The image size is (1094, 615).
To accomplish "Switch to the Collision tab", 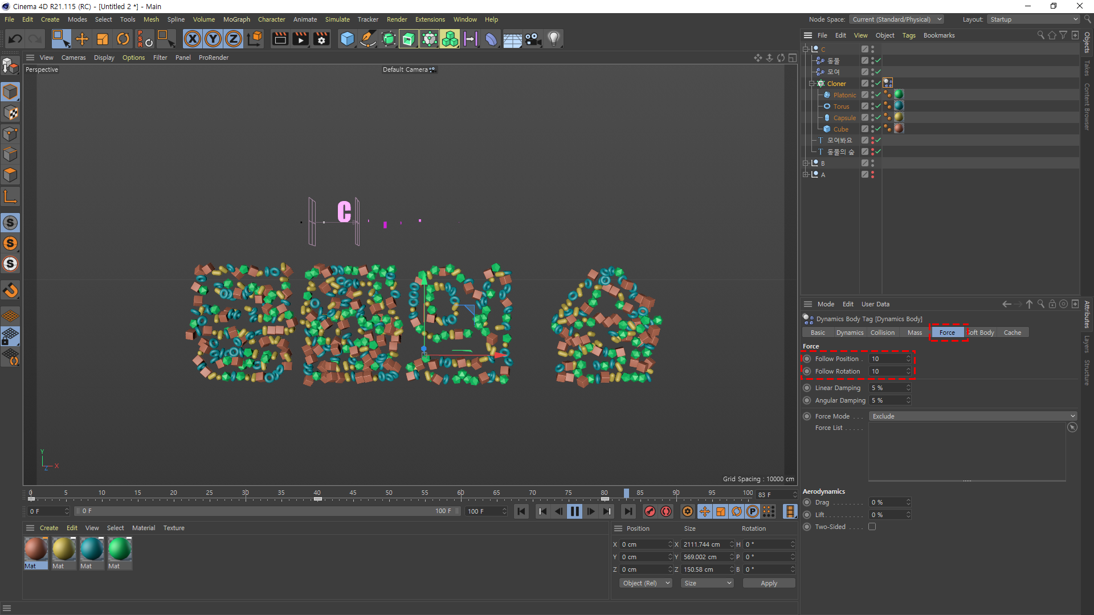I will coord(882,333).
